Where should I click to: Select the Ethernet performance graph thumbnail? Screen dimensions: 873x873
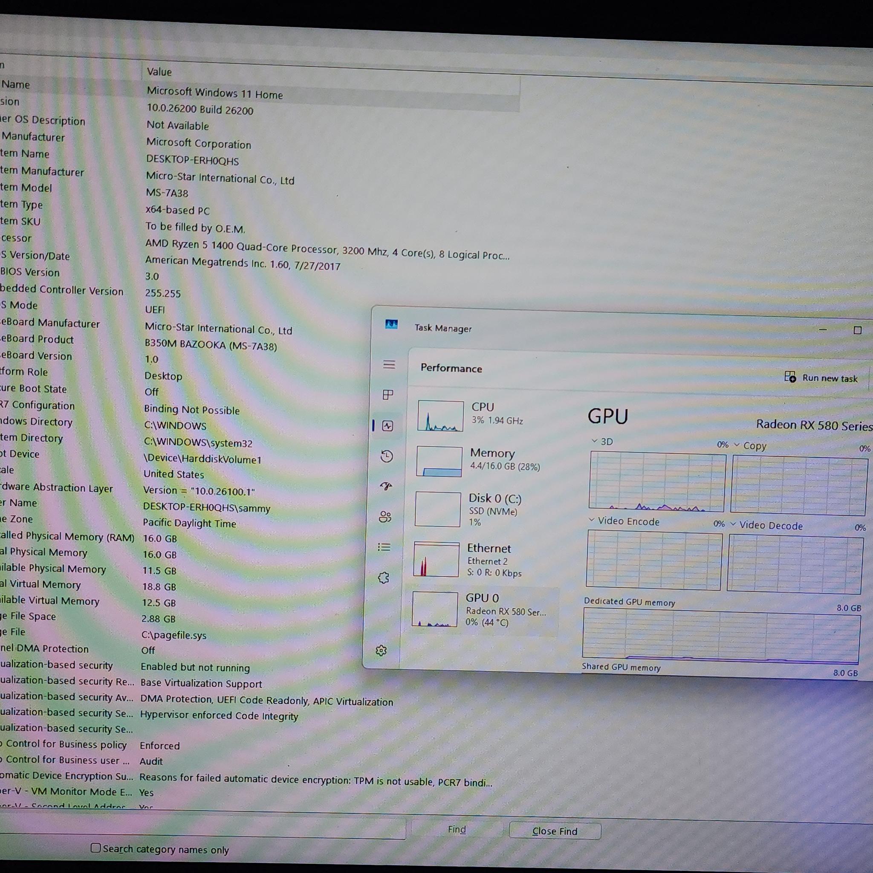(436, 559)
